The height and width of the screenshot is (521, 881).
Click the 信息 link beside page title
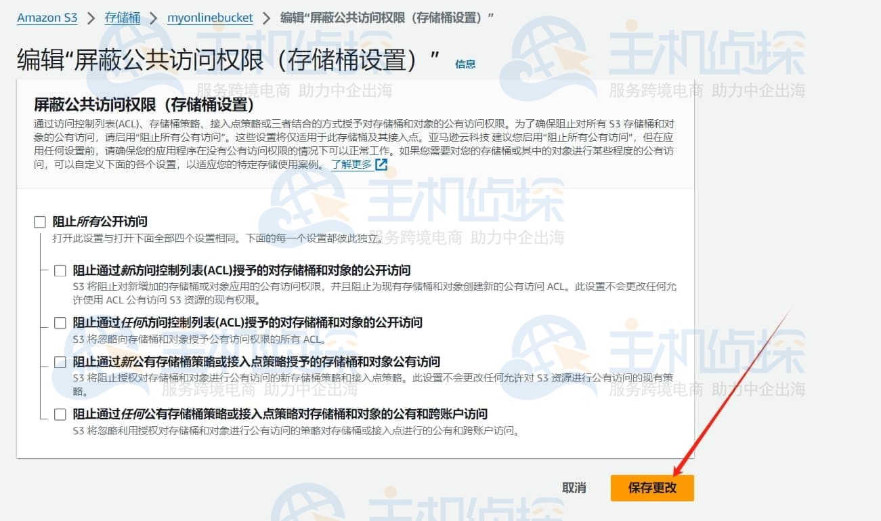pyautogui.click(x=465, y=64)
